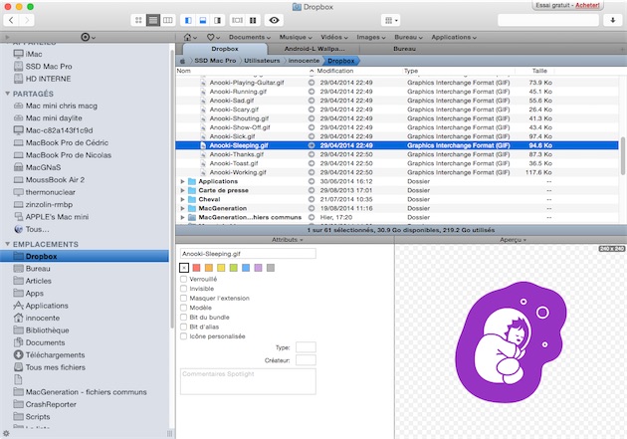The width and height of the screenshot is (627, 439).
Task: Switch to list view mode
Action: point(153,20)
